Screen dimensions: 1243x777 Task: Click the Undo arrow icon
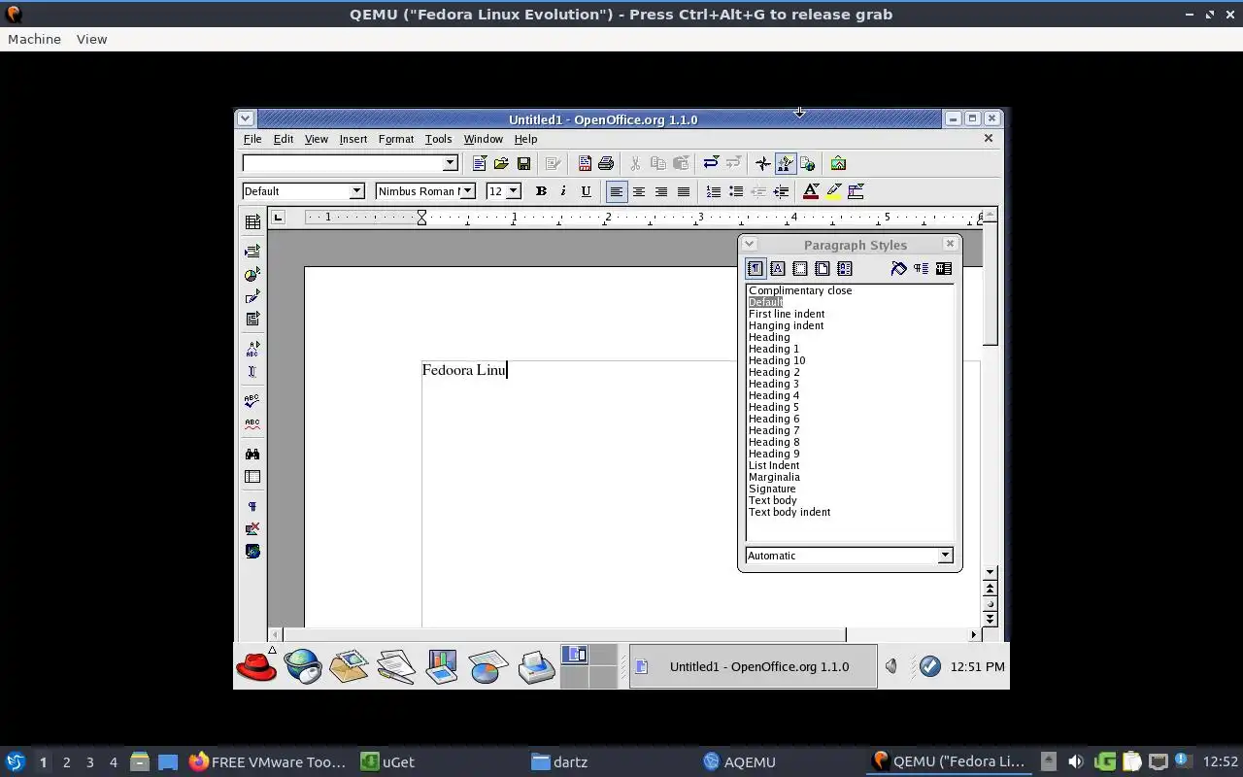[x=711, y=163]
